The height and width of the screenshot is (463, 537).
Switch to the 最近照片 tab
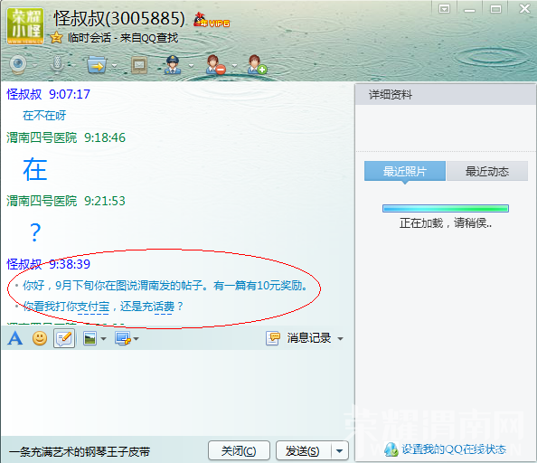click(405, 171)
